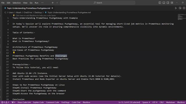Close the Pushgatew.md editor tab
The image size is (186, 104).
(52, 8)
